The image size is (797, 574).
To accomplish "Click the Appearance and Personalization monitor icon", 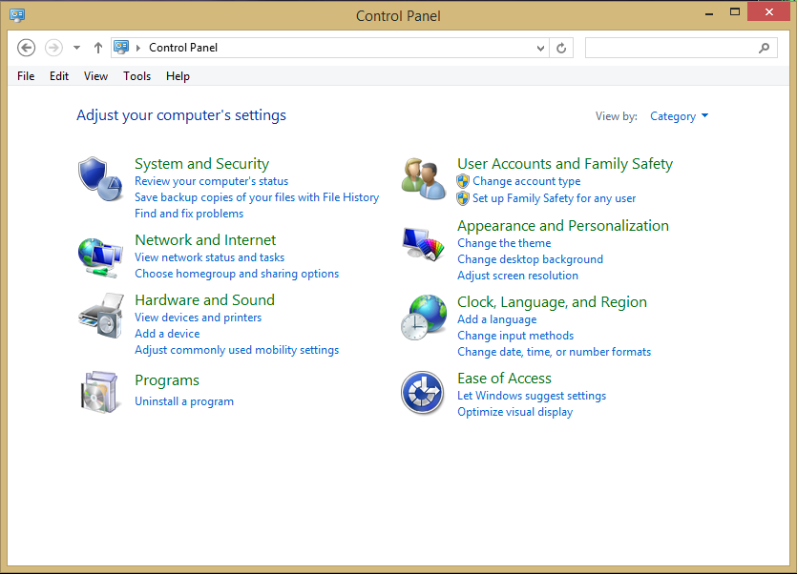I will point(423,244).
